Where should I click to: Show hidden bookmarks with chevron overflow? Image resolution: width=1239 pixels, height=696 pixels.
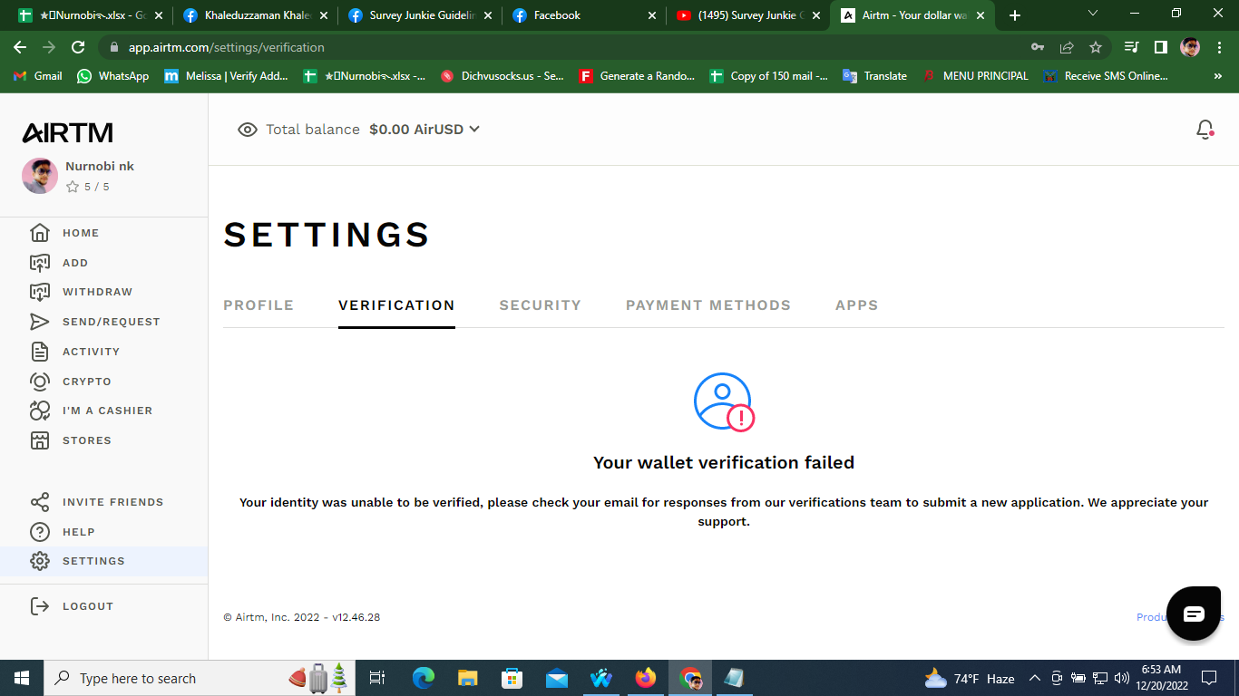[1217, 76]
